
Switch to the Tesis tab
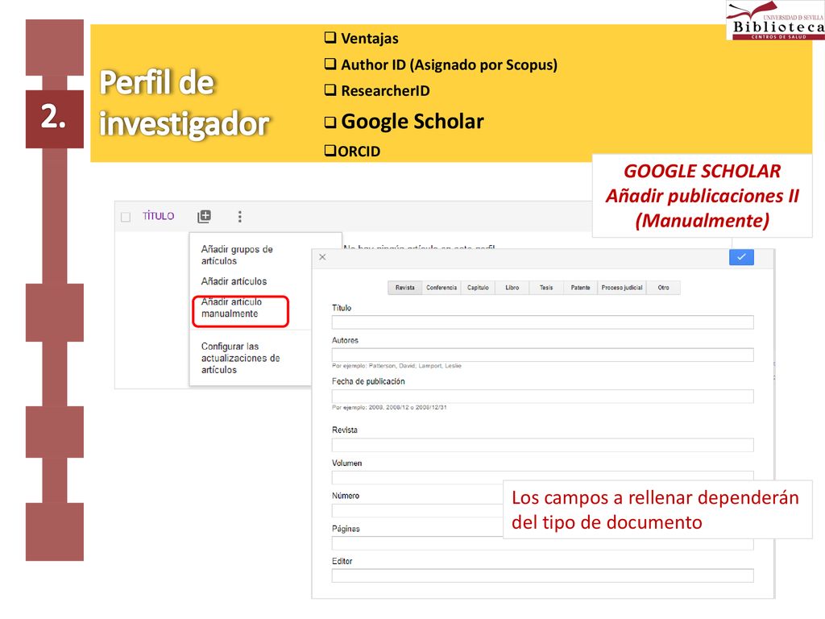click(546, 288)
